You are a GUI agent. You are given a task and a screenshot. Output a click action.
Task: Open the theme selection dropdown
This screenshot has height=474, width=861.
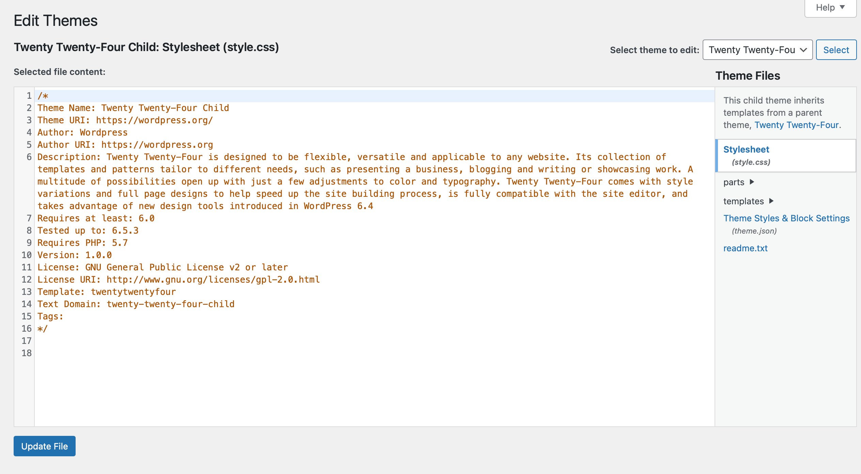[757, 50]
